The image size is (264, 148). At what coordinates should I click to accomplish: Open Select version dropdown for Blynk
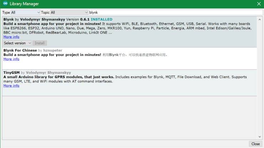click(17, 43)
